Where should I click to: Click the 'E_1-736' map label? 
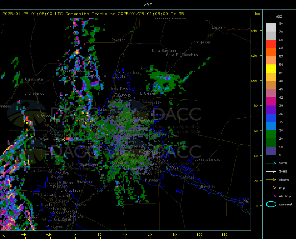tap(203, 43)
